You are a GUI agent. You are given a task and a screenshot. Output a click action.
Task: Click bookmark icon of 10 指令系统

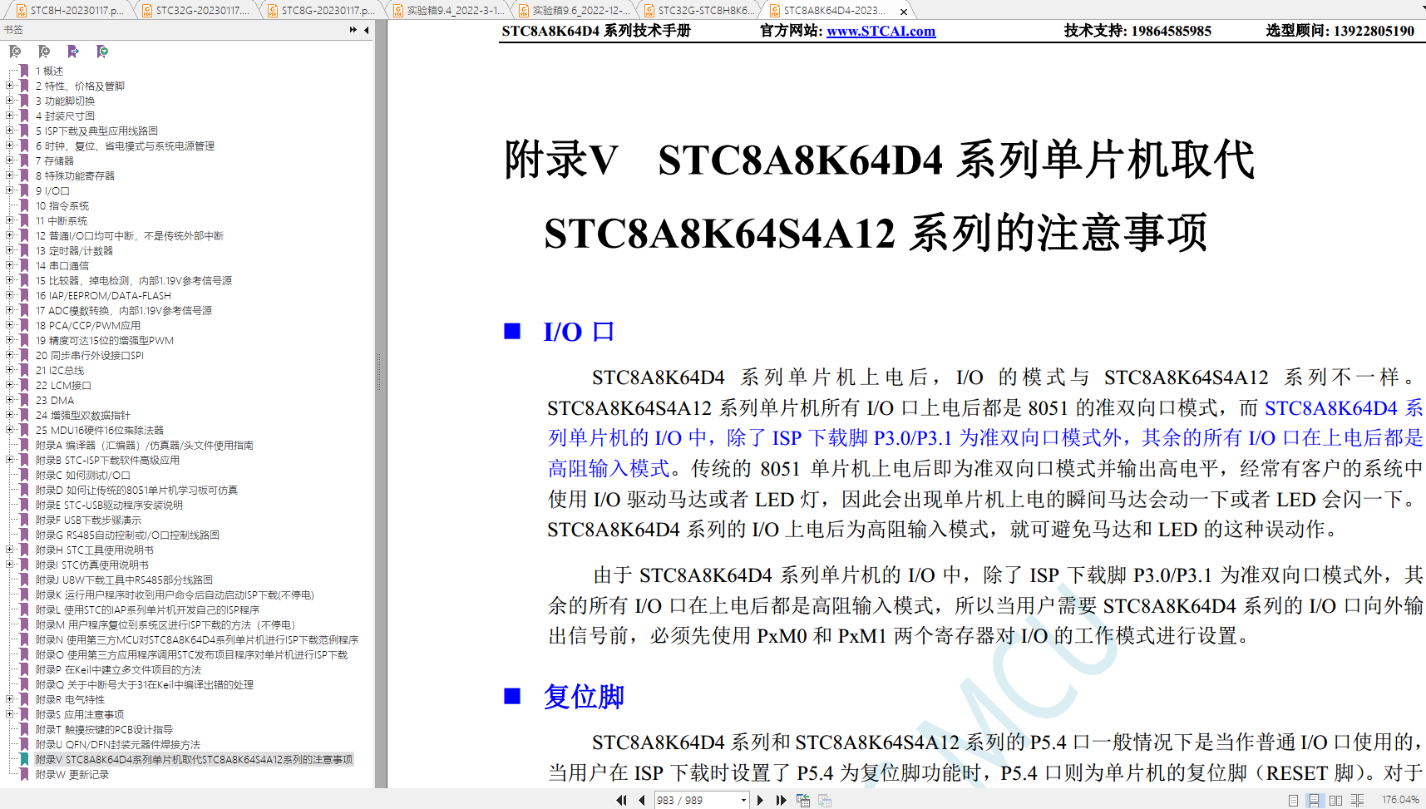24,205
